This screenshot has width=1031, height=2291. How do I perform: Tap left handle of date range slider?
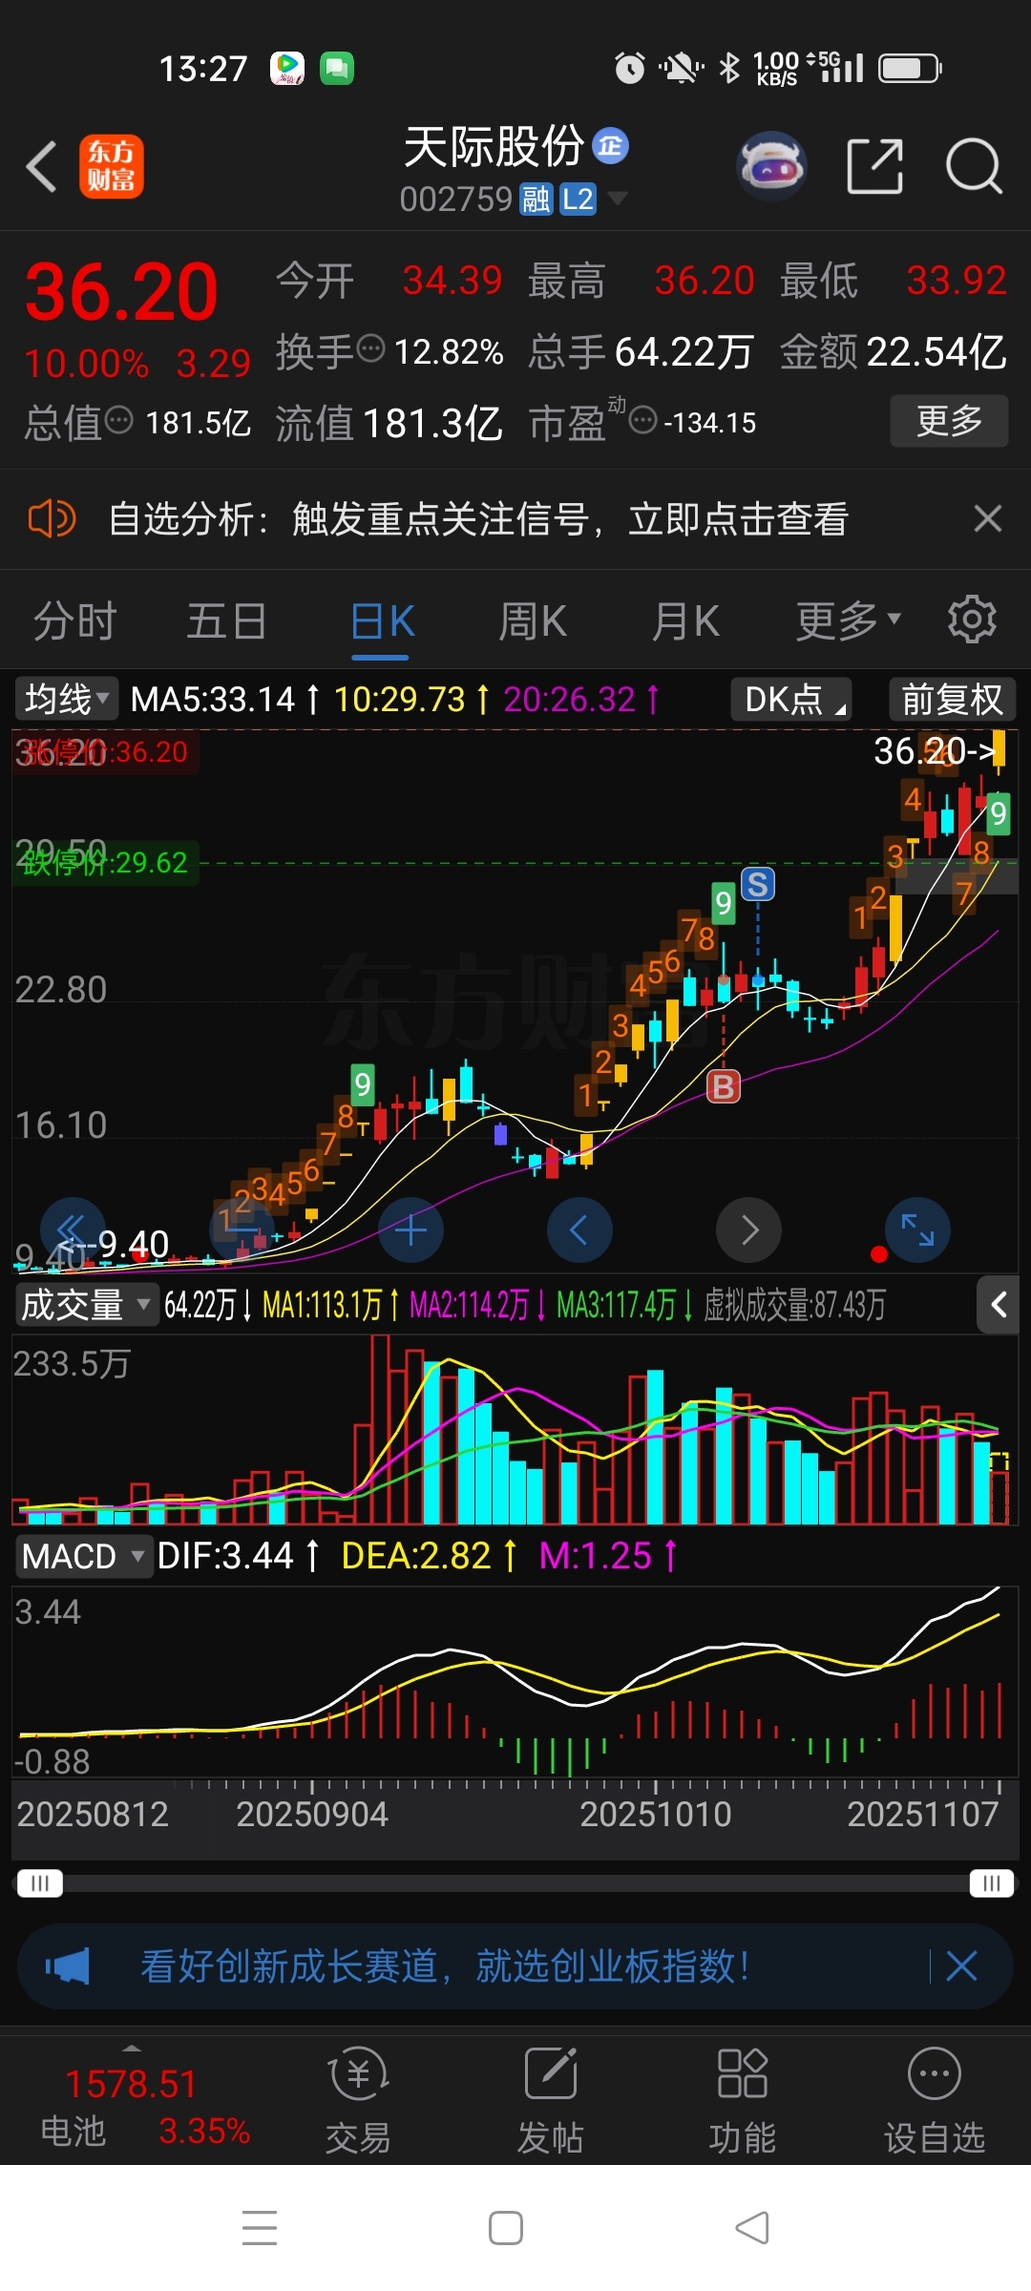39,1883
